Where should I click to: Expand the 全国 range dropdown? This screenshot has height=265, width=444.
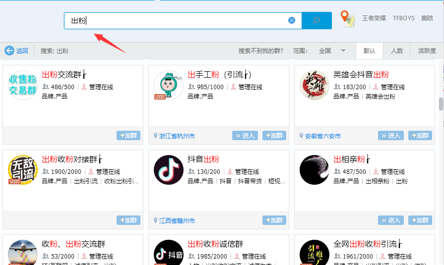[343, 51]
